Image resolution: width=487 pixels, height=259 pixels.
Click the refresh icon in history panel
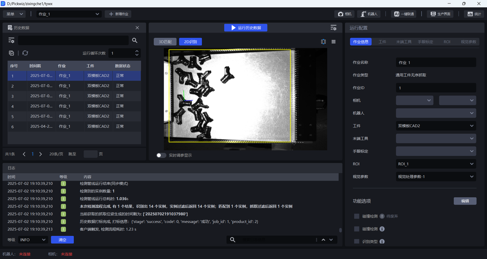pos(25,53)
